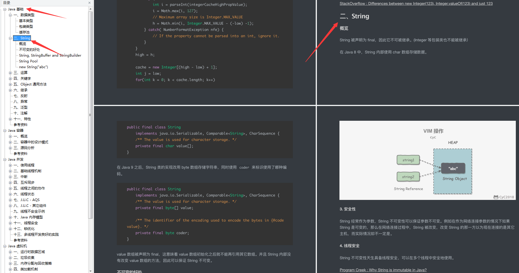Select "参考资料" under Java 容器
This screenshot has width=519, height=273.
[21, 153]
